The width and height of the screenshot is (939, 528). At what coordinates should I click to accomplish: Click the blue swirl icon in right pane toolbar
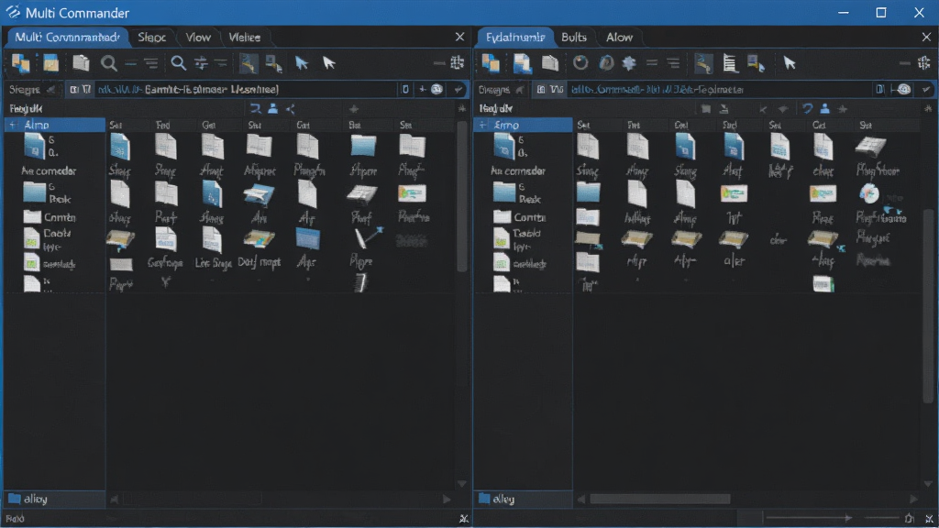(606, 63)
